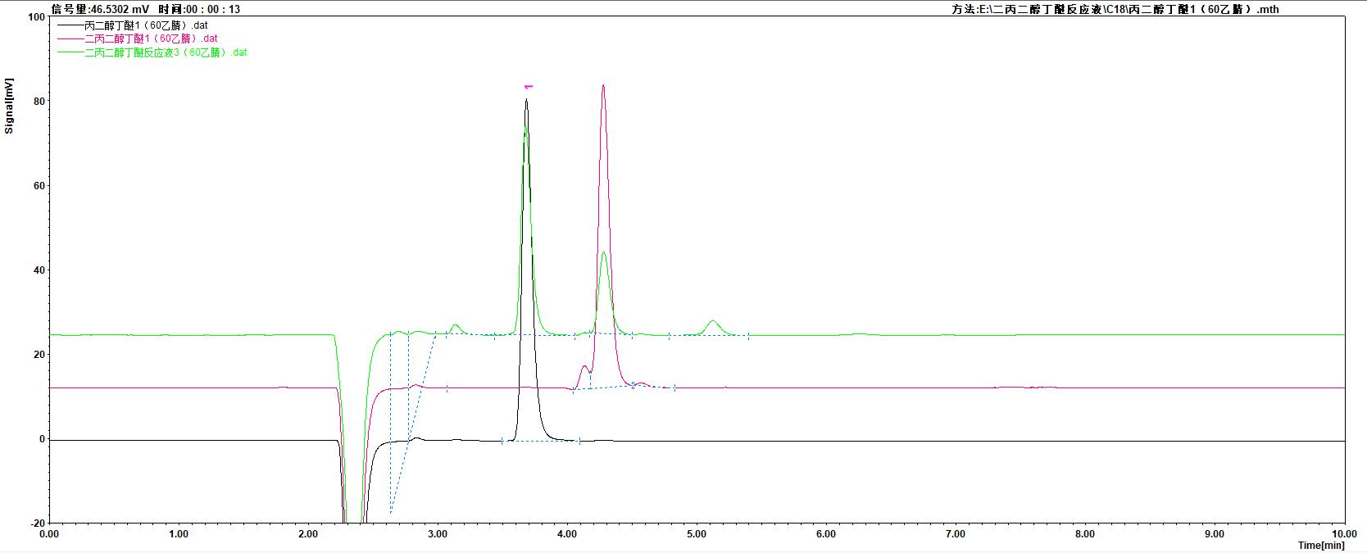Click the 60 tick label on signal axis
The height and width of the screenshot is (553, 1367).
(38, 186)
